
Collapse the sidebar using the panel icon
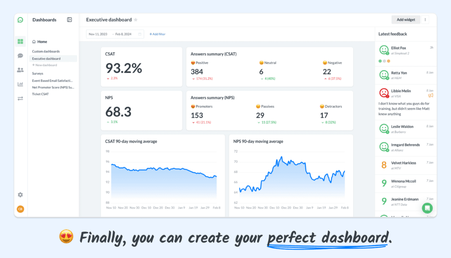[69, 20]
